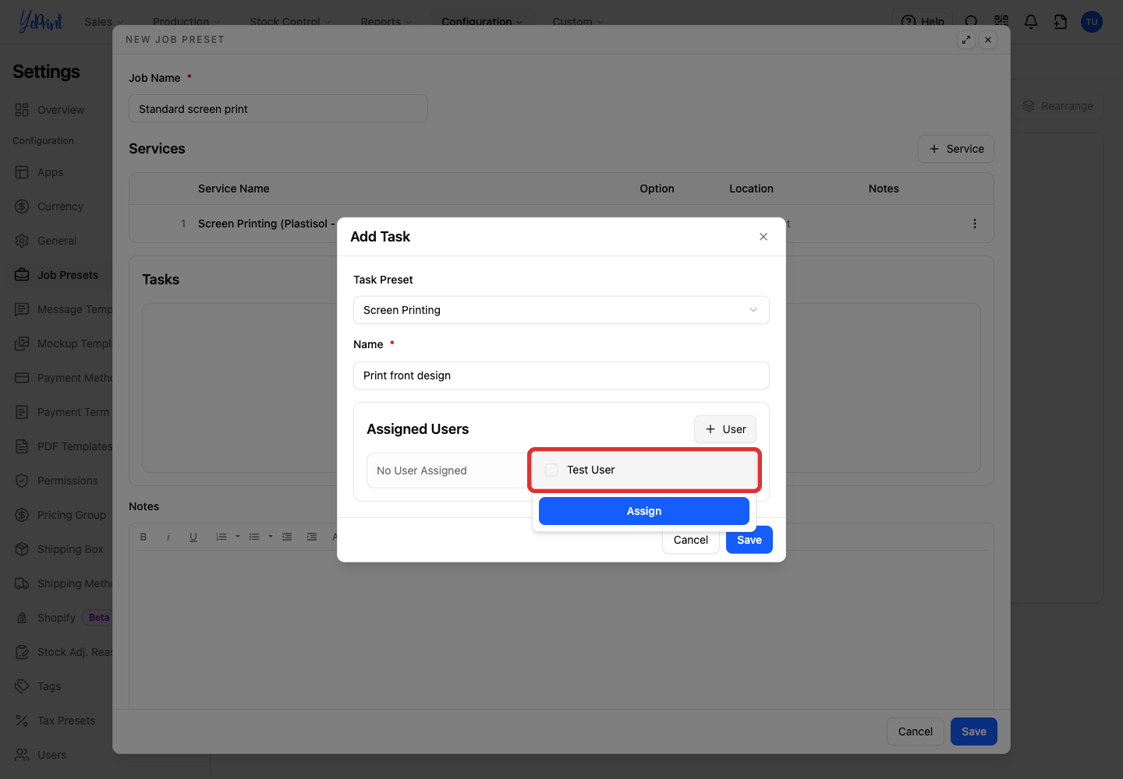Close the Add Task dialog

click(763, 237)
